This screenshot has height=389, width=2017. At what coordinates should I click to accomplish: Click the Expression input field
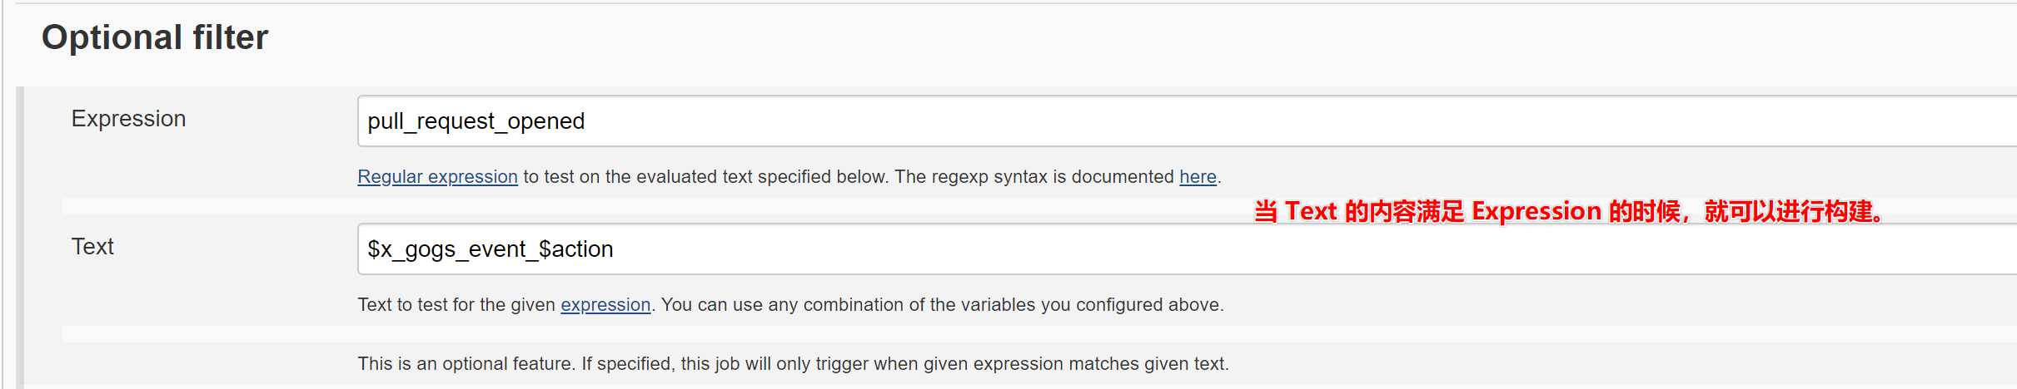coord(1187,121)
